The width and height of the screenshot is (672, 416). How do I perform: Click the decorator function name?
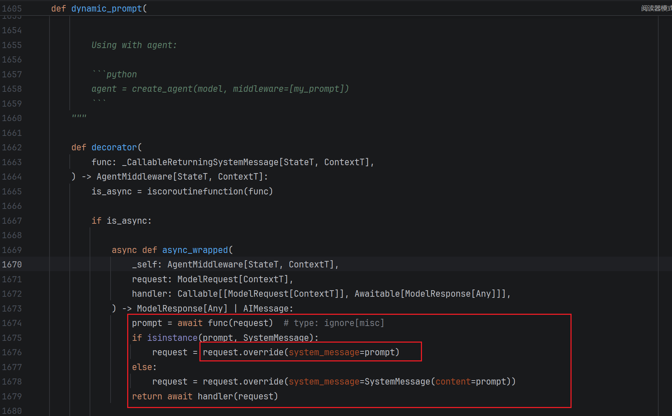click(114, 147)
